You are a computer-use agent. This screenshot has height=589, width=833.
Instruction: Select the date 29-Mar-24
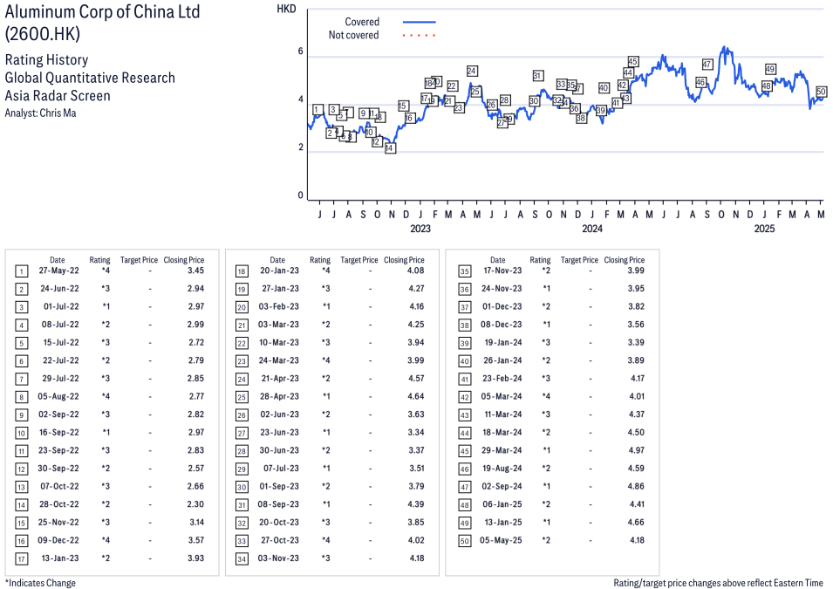(502, 450)
